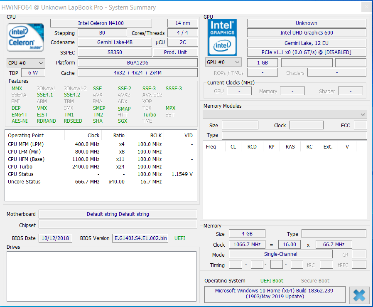Click the green UEFI Boot label
The image size is (373, 307).
(x=272, y=281)
